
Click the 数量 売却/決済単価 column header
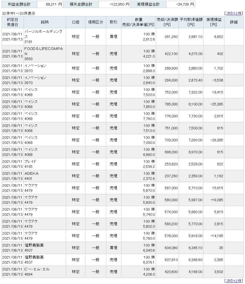pyautogui.click(x=138, y=22)
